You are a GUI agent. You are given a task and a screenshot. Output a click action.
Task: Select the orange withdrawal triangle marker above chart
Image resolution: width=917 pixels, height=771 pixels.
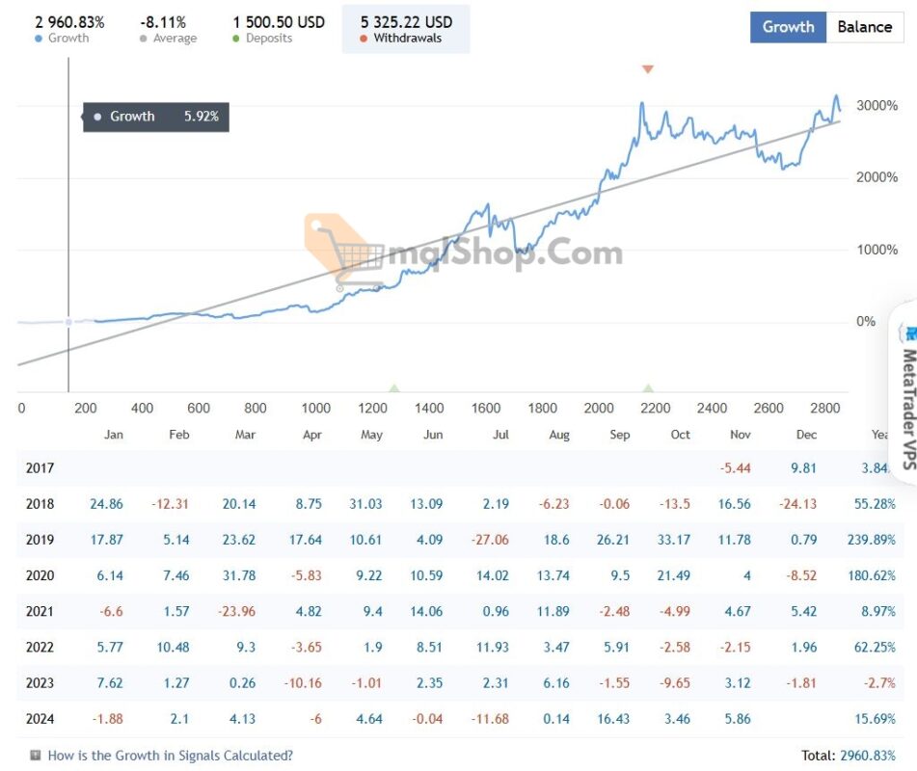[x=648, y=69]
